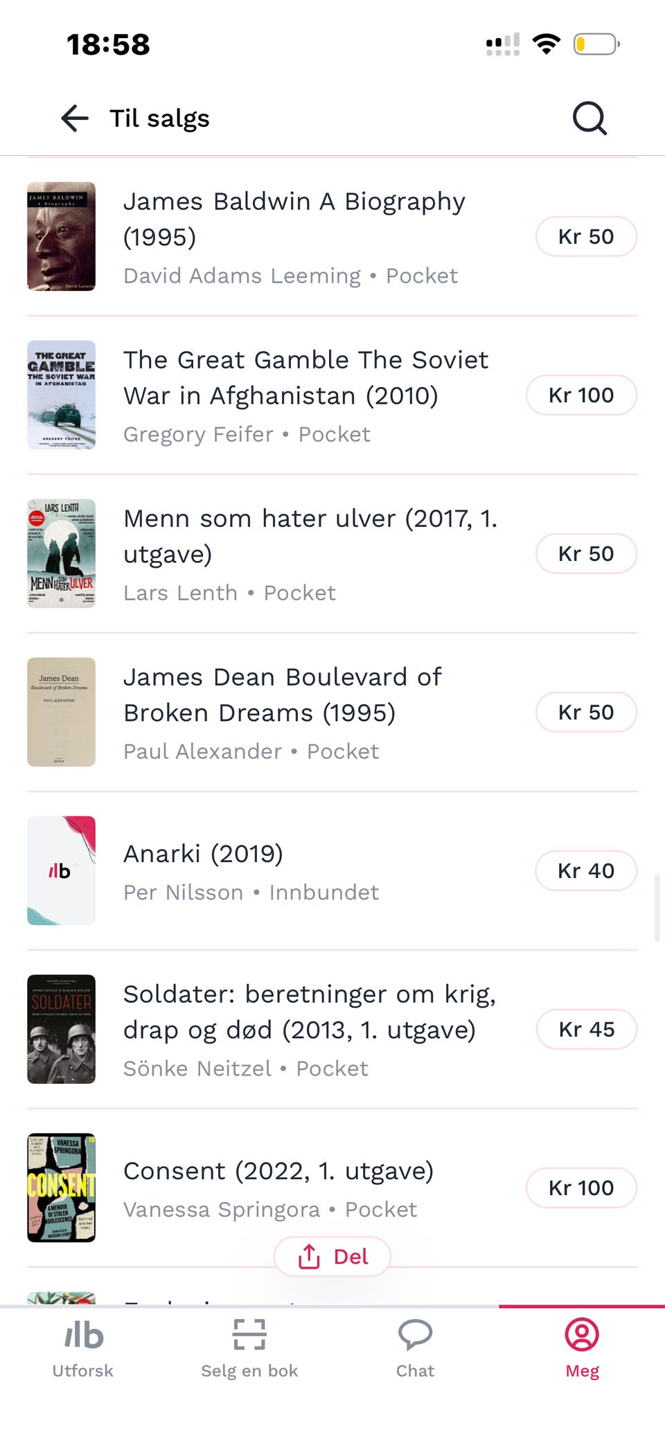Open Menn som hater ulver cover
Image resolution: width=665 pixels, height=1439 pixels.
click(x=61, y=553)
